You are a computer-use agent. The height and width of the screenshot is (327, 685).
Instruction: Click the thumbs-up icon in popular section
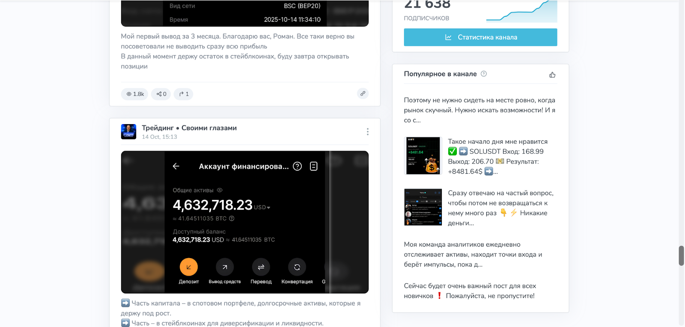(x=552, y=74)
